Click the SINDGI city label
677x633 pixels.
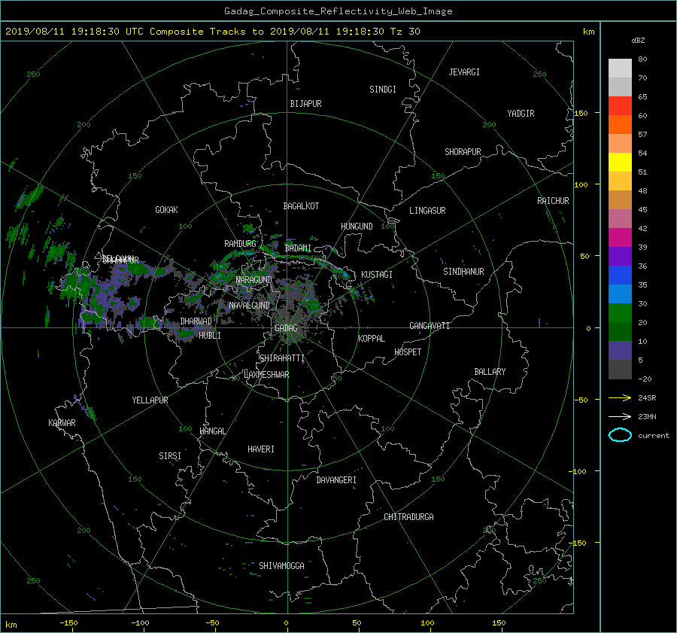click(383, 90)
